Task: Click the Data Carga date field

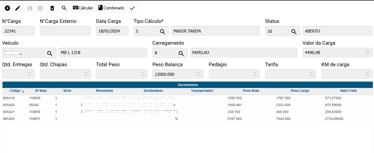Action: pyautogui.click(x=112, y=31)
